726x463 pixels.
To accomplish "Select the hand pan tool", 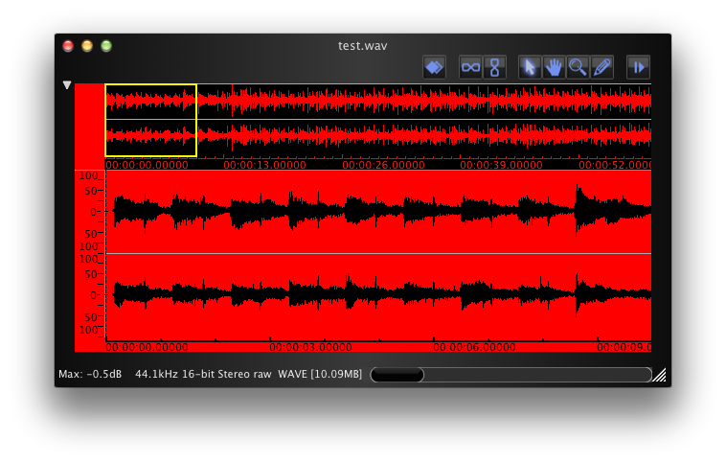I will 554,68.
